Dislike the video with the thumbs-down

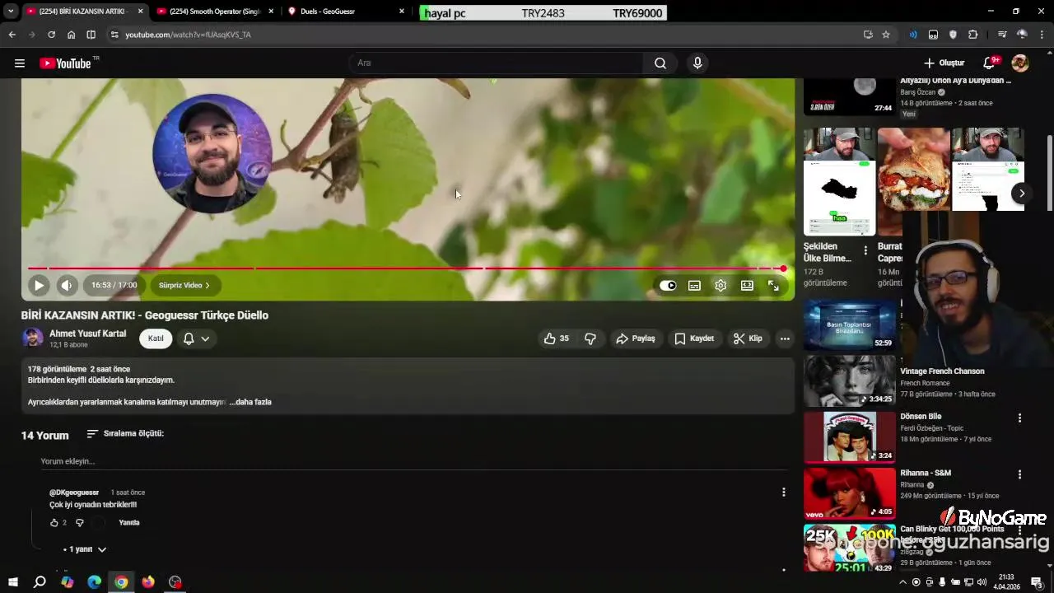[590, 339]
